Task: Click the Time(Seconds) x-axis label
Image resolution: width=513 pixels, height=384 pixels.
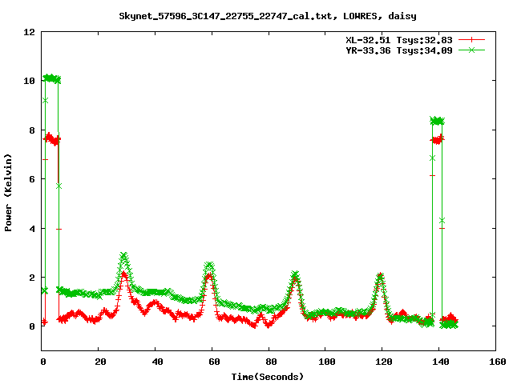Action: point(268,376)
